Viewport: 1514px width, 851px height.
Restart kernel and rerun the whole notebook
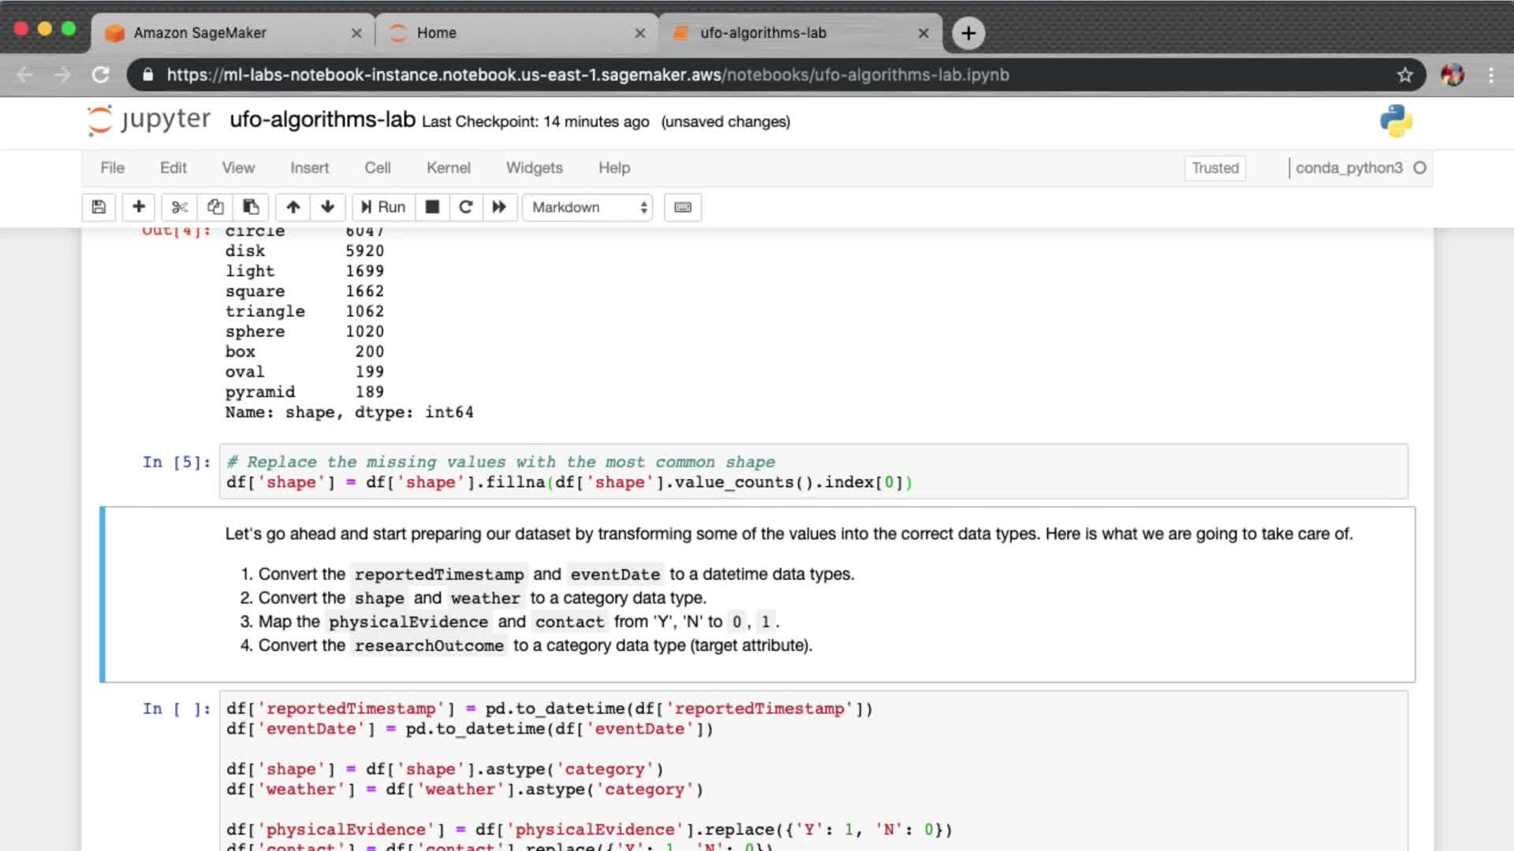[x=499, y=207]
